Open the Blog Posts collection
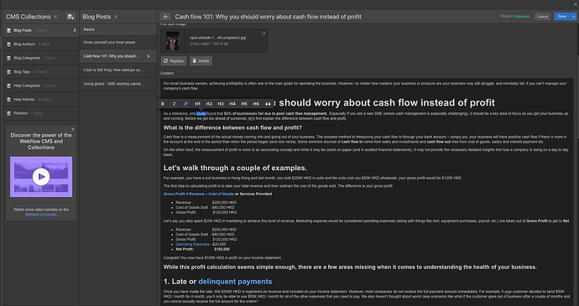Viewport: 579px width, 306px height. [41, 30]
